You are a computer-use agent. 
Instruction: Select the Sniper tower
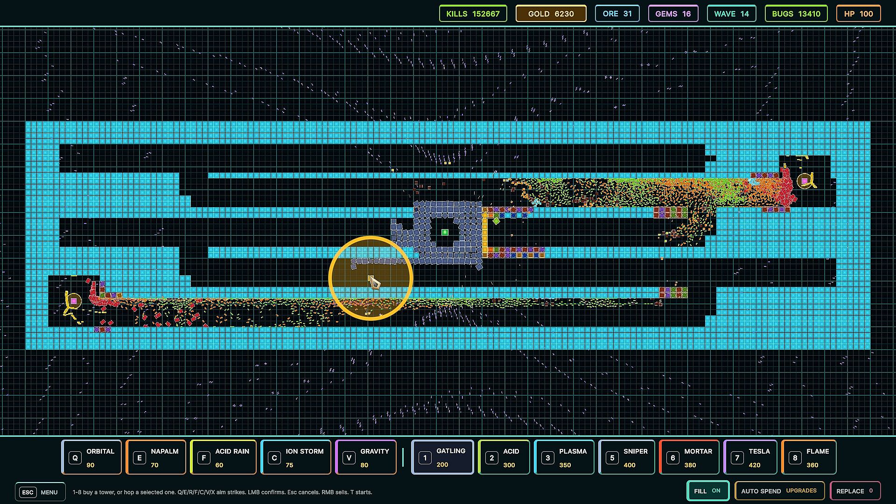coord(627,457)
